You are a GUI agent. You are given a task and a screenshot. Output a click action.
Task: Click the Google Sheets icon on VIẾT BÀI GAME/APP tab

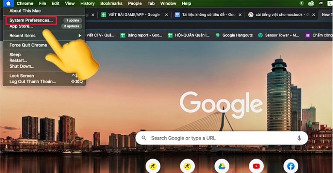pyautogui.click(x=104, y=14)
